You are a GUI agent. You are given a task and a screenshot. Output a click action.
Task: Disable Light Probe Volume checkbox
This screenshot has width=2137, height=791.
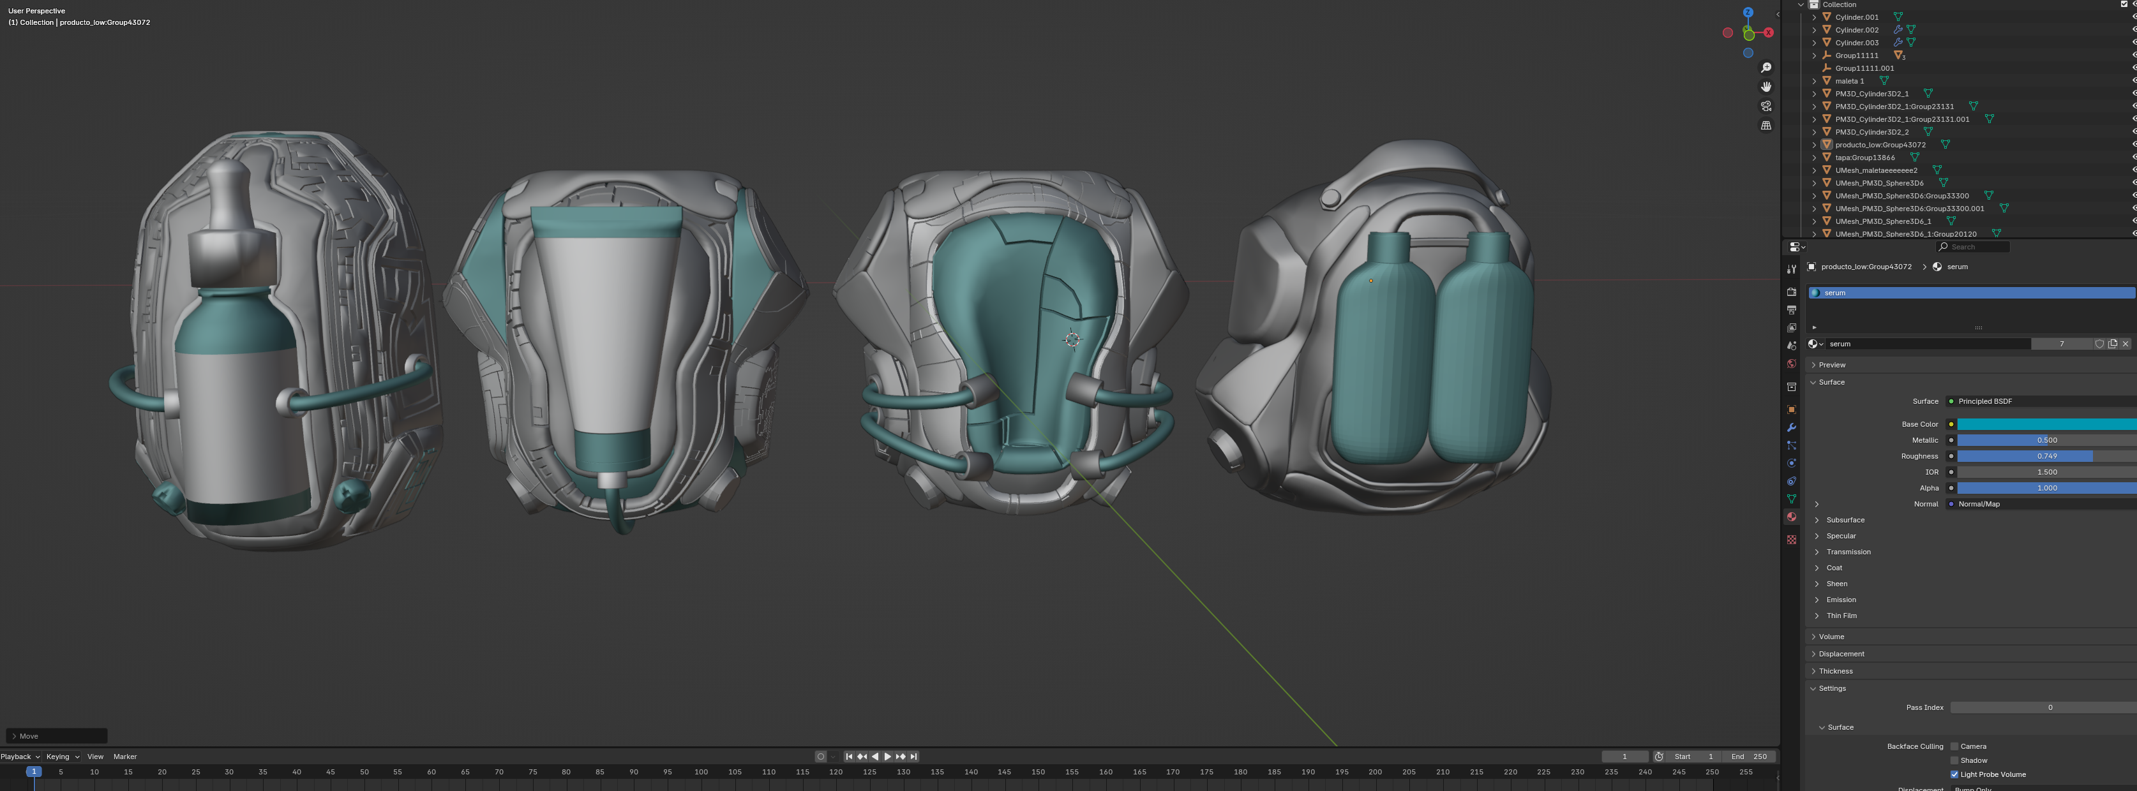1954,774
